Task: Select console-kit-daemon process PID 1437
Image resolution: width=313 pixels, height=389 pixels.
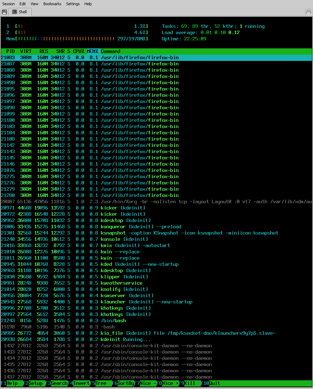Action: click(x=156, y=377)
